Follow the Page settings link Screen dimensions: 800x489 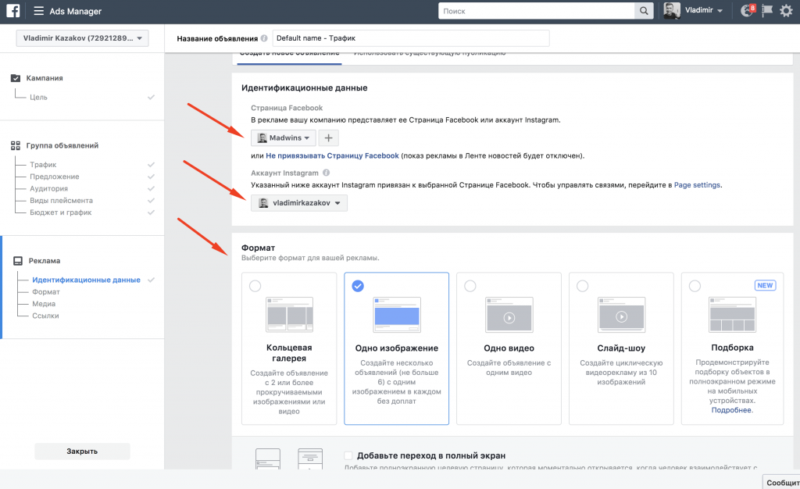[x=698, y=185]
